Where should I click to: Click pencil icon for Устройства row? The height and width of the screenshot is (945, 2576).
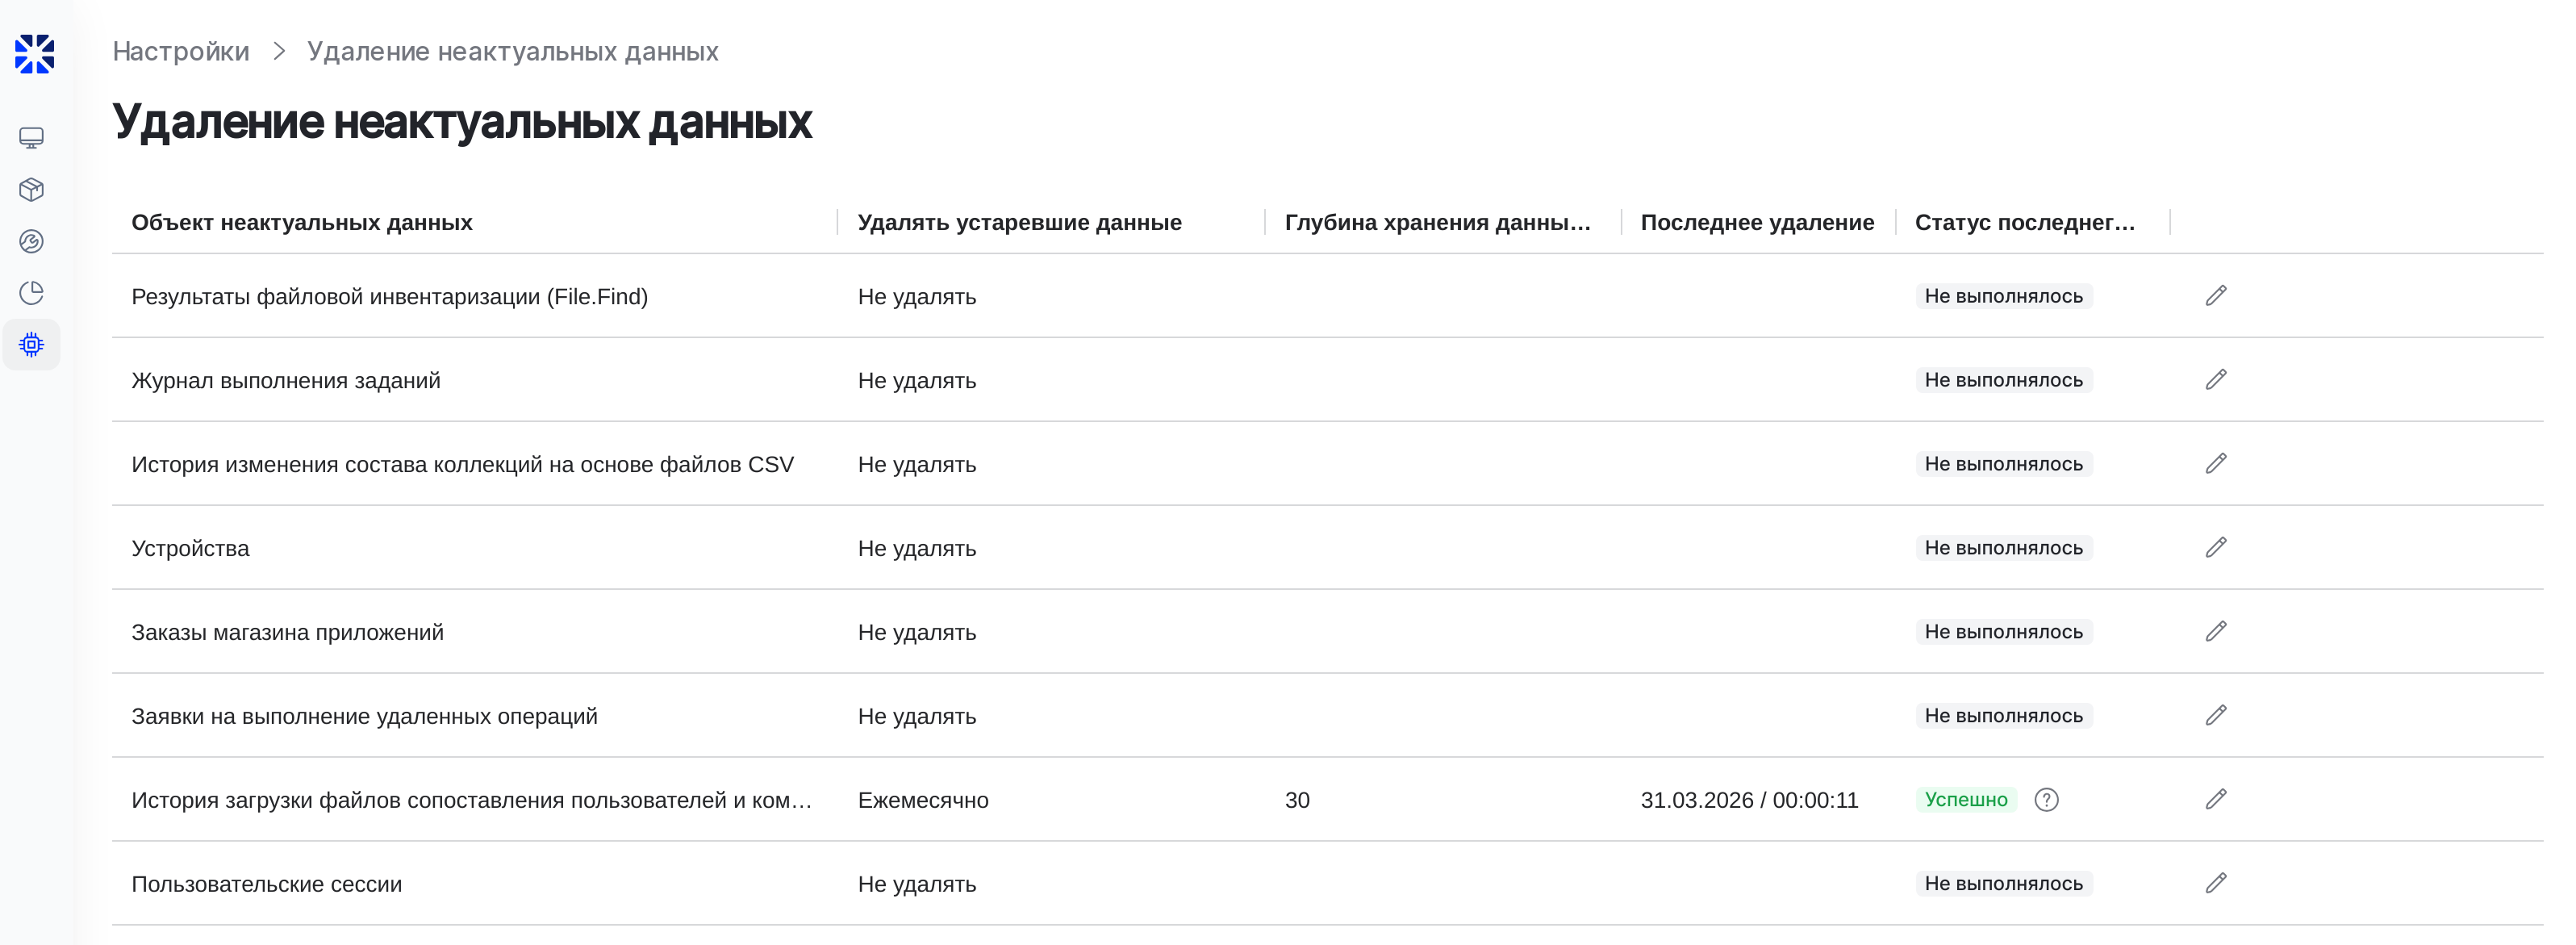click(x=2215, y=548)
